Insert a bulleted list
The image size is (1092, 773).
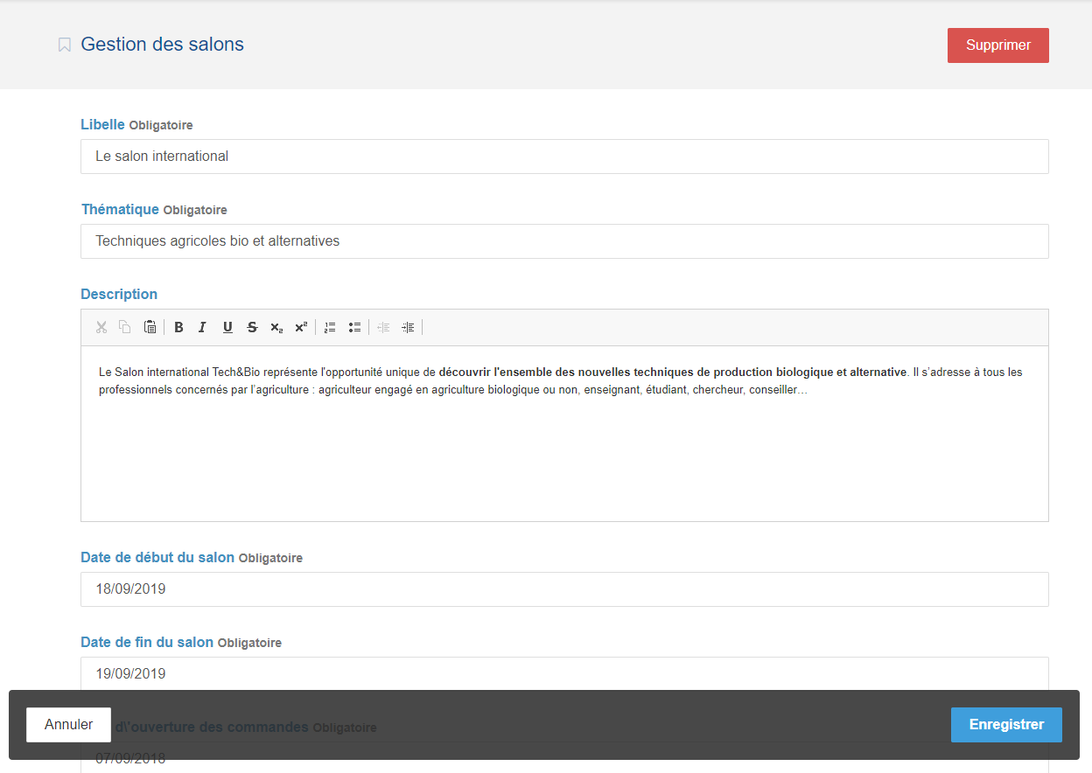[354, 327]
